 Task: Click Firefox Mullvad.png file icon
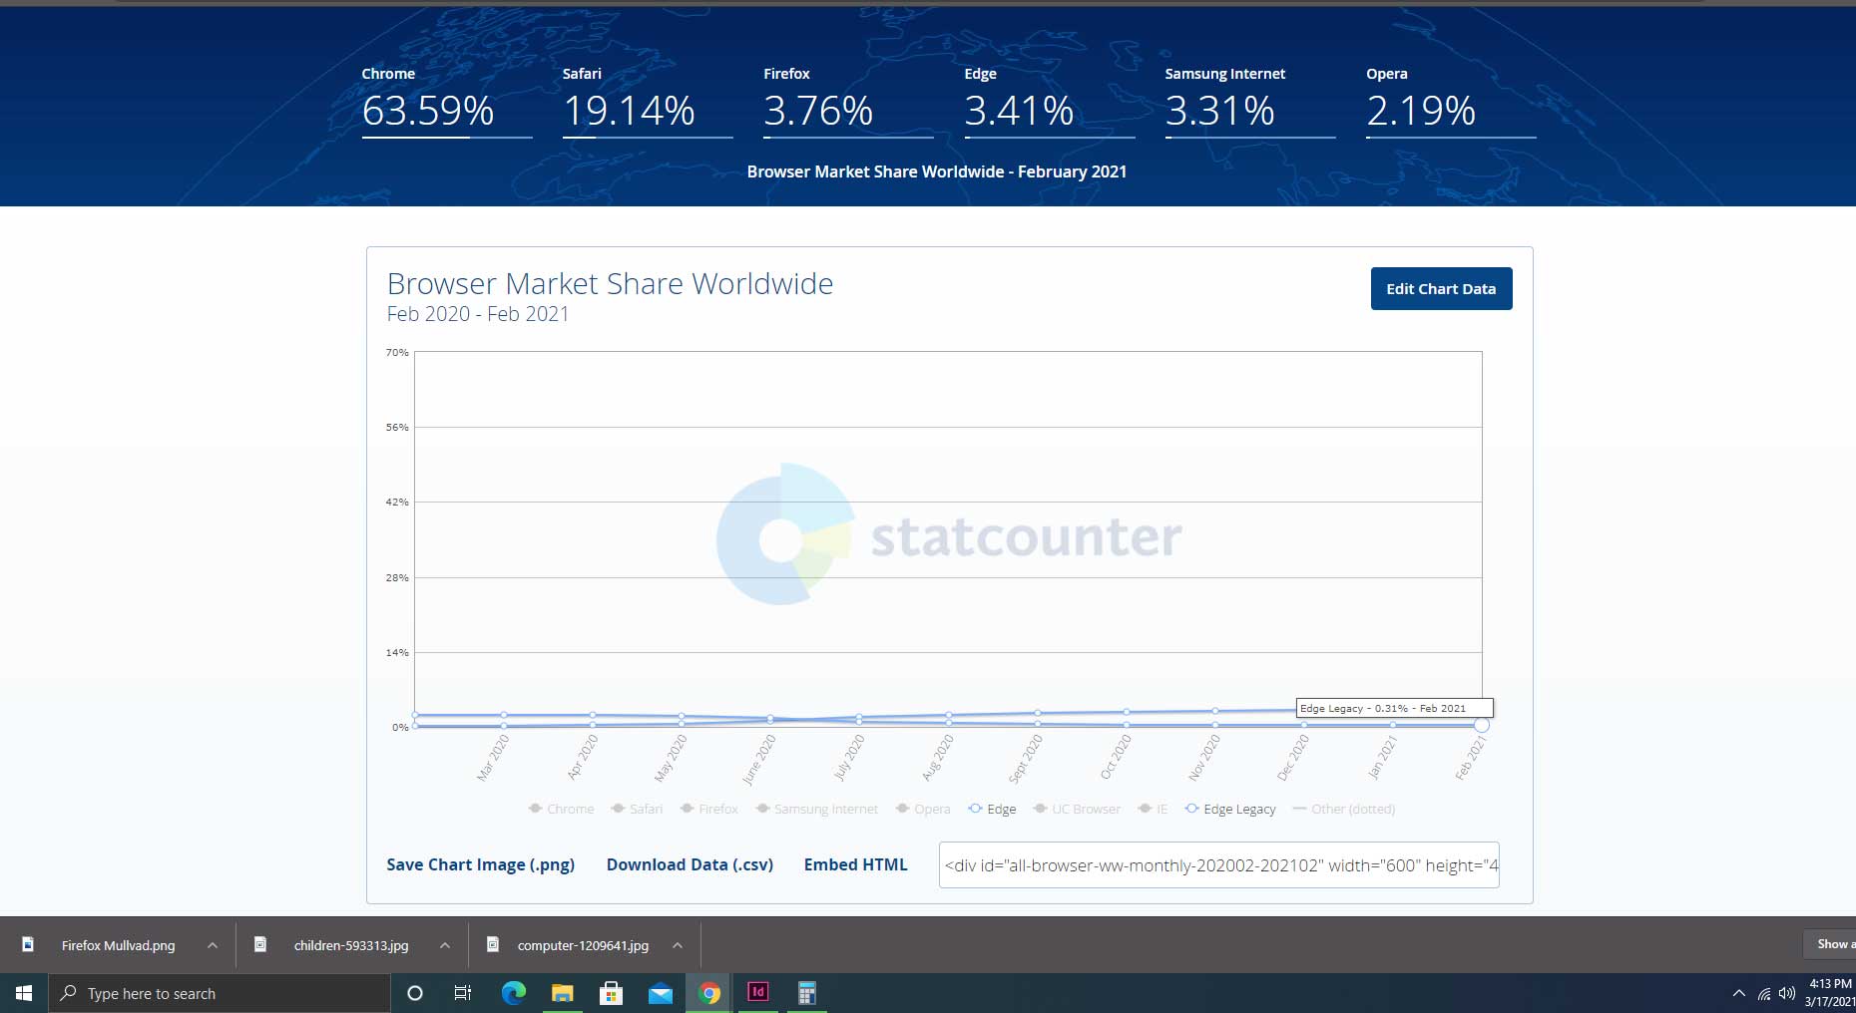click(28, 944)
